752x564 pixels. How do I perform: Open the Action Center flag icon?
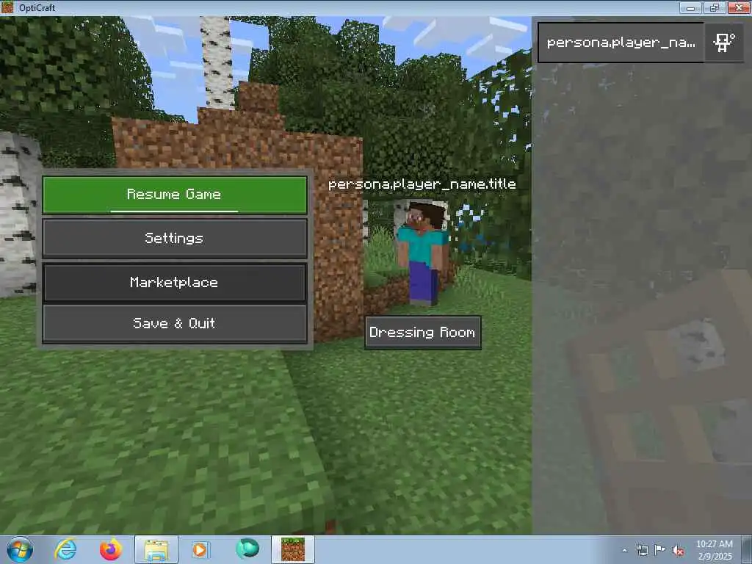tap(660, 550)
